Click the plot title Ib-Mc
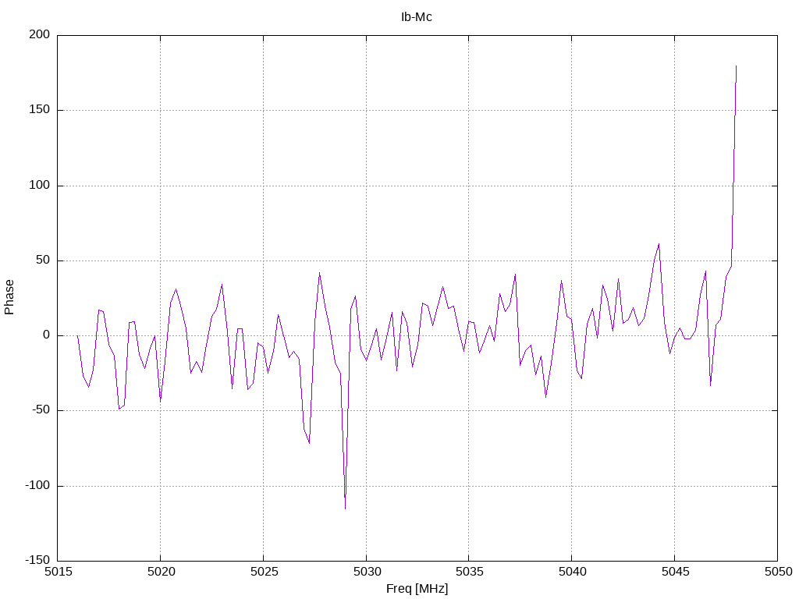 pos(417,17)
